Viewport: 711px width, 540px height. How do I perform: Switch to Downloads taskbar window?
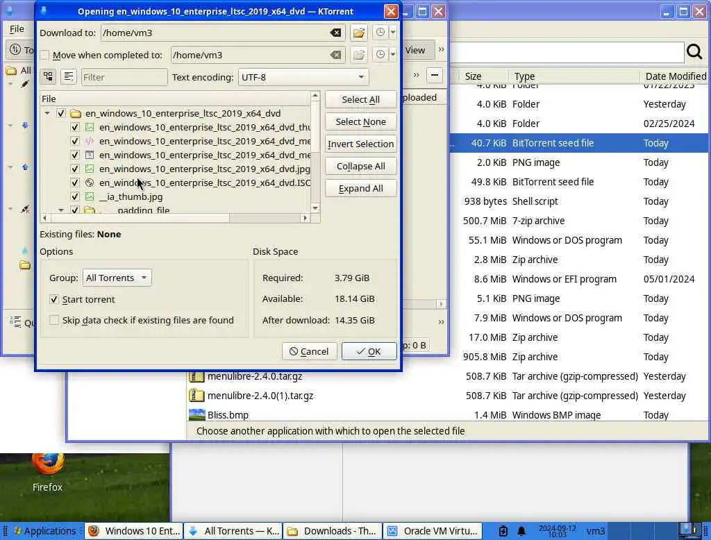tap(333, 531)
